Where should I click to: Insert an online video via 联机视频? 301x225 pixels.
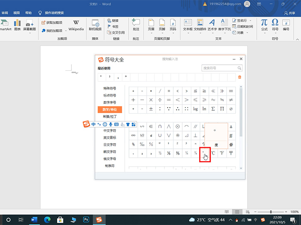tap(95, 25)
